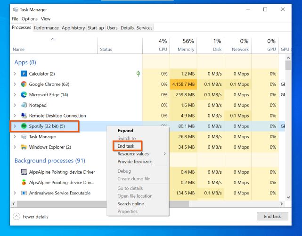Switch to the Services tab

(145, 28)
